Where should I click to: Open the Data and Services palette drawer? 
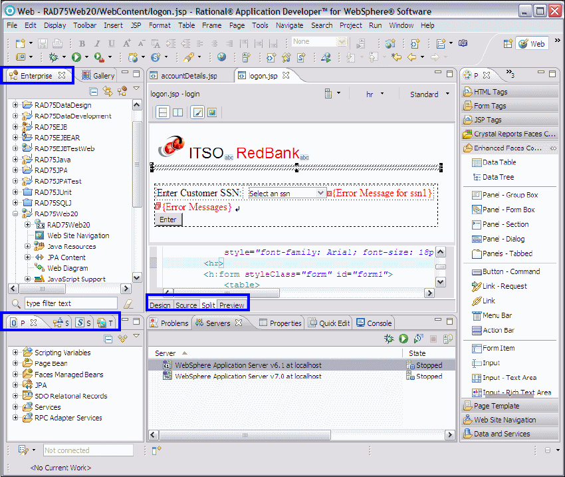click(510, 434)
